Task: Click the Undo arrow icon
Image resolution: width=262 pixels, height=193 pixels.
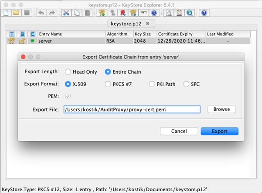Action: 41,13
